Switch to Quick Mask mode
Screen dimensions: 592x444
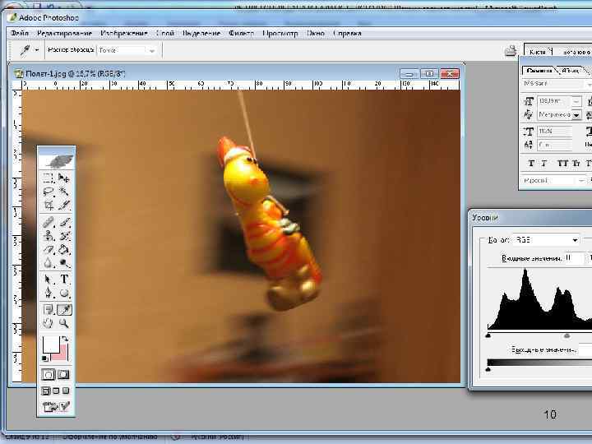63,375
